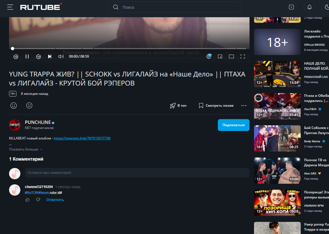
Task: Click the 1 Комментарий heading
Action: (26, 159)
